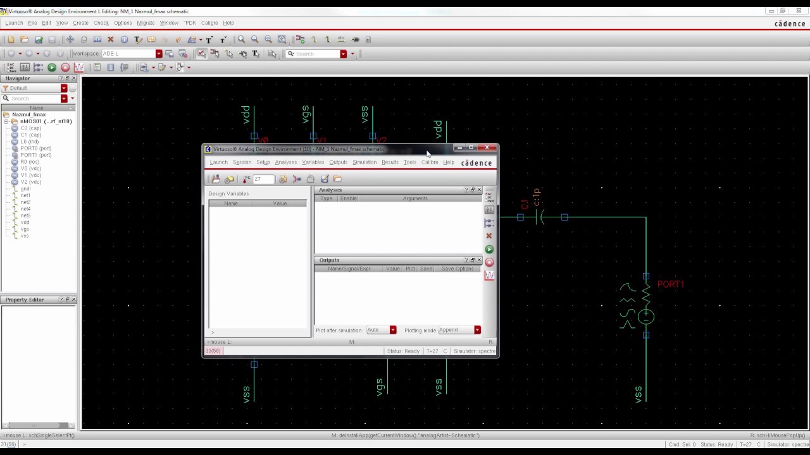Click the red X Delete tool

point(110,39)
